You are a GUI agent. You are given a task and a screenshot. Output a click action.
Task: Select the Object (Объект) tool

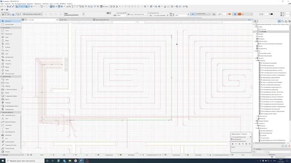point(10,44)
